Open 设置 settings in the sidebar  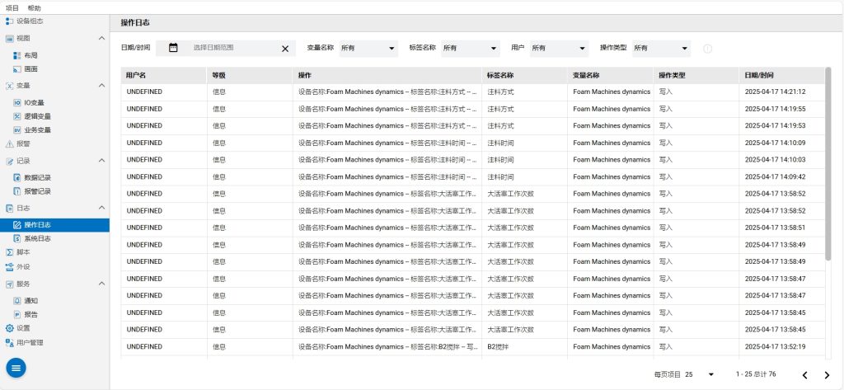[22, 327]
